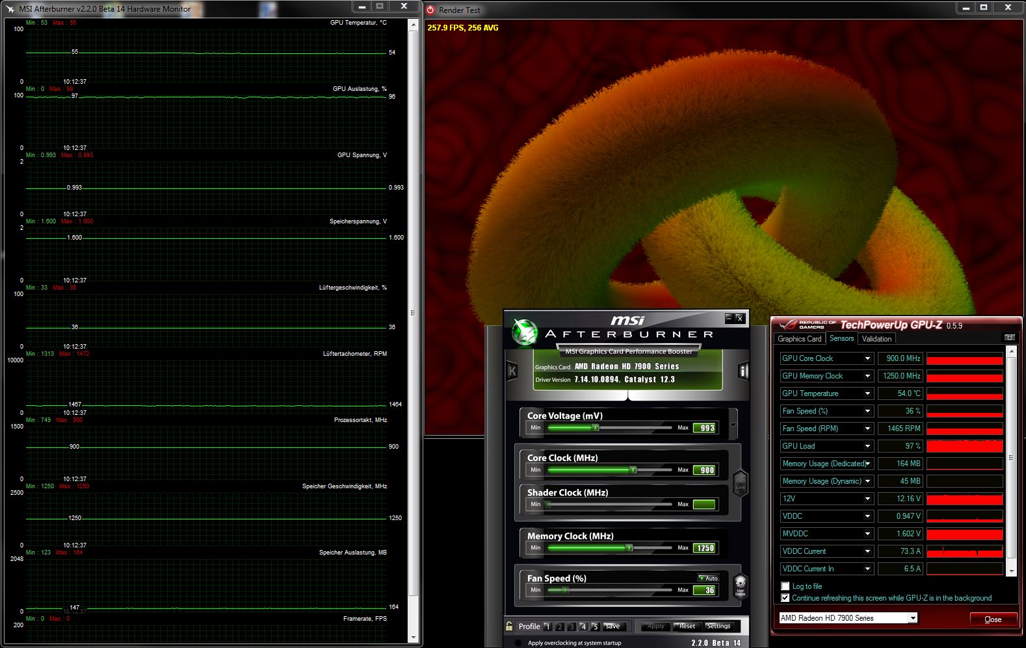
Task: Click the Core Clock value field 900
Action: (x=705, y=470)
